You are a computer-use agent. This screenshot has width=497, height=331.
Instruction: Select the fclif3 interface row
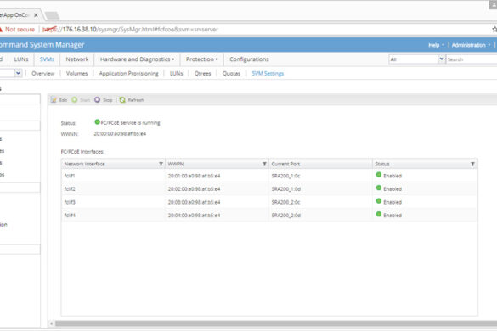(x=269, y=202)
